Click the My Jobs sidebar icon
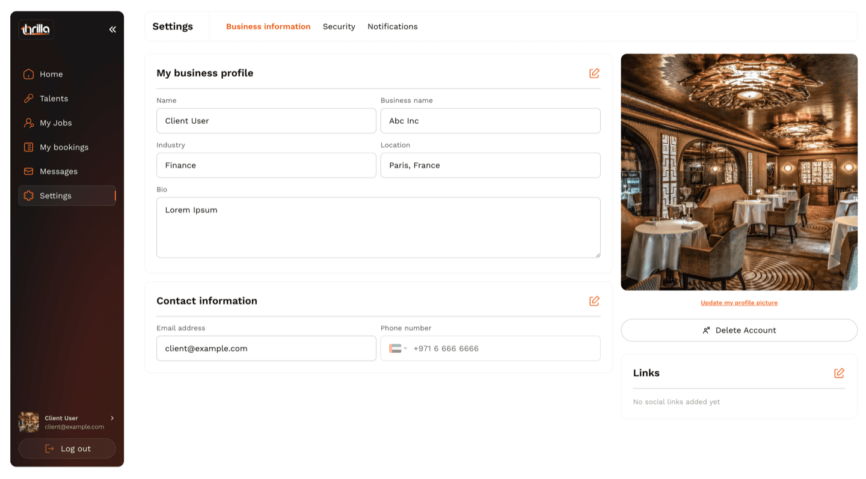Screen dimensions: 866x479 pyautogui.click(x=28, y=123)
